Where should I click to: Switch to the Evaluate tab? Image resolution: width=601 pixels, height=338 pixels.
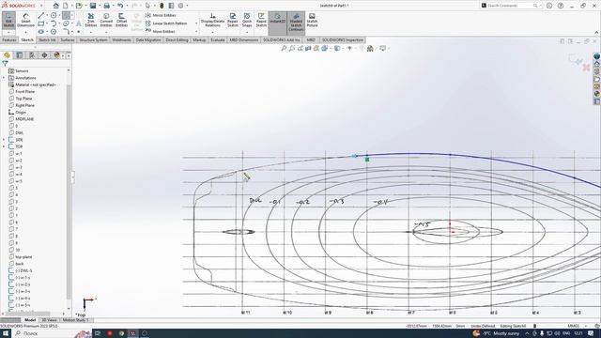[x=217, y=39]
